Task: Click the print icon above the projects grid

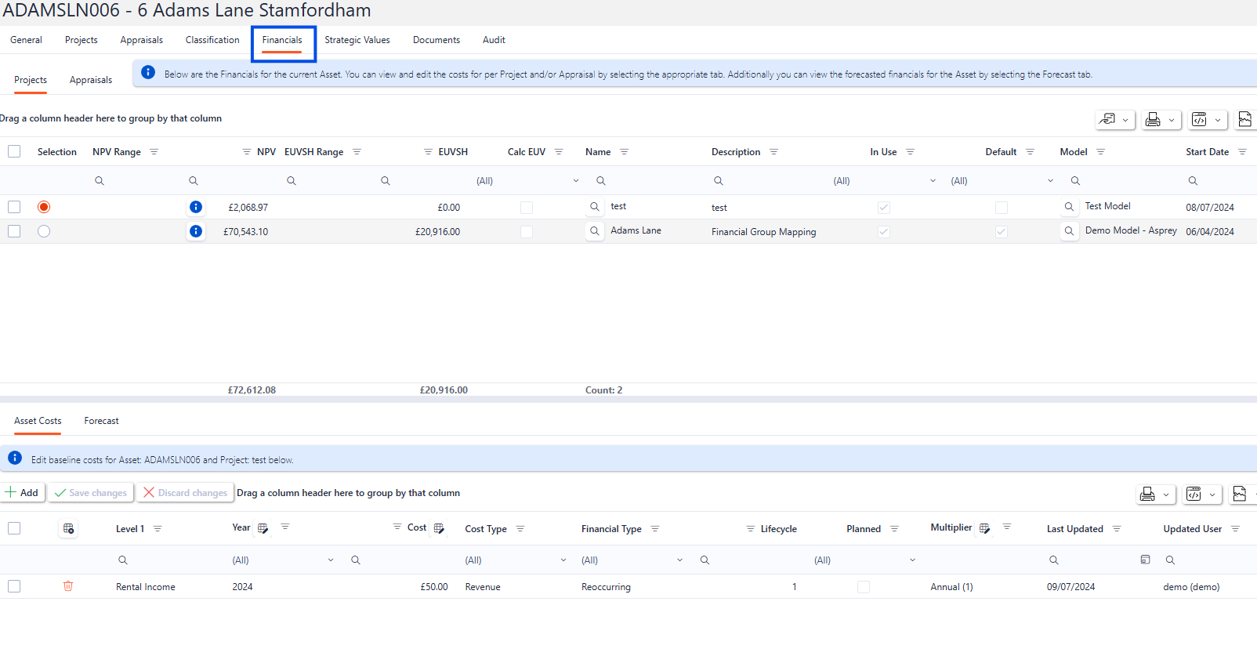Action: point(1153,120)
